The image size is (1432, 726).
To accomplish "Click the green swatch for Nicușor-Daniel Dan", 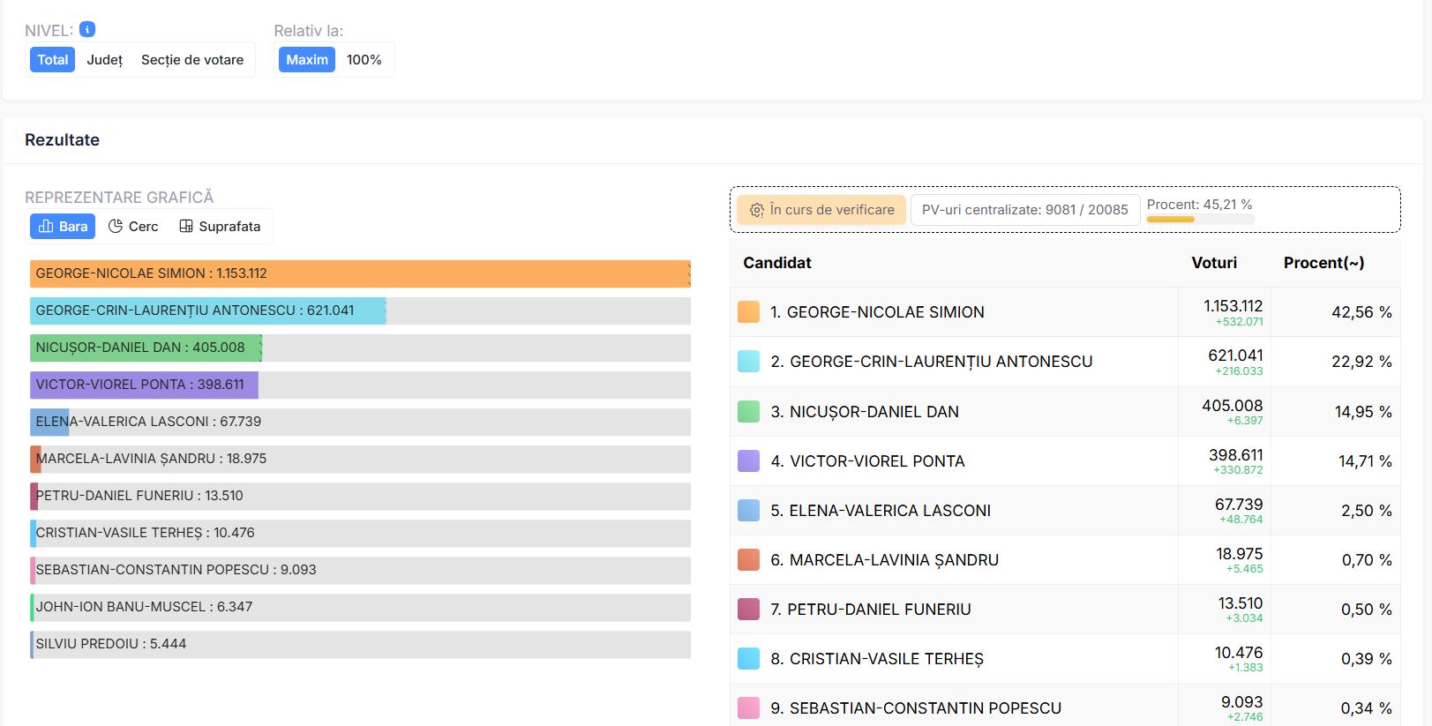I will 748,412.
